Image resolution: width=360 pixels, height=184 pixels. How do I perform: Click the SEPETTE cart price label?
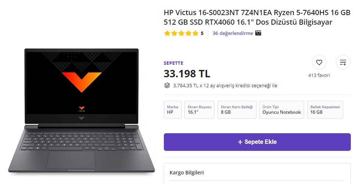click(173, 63)
